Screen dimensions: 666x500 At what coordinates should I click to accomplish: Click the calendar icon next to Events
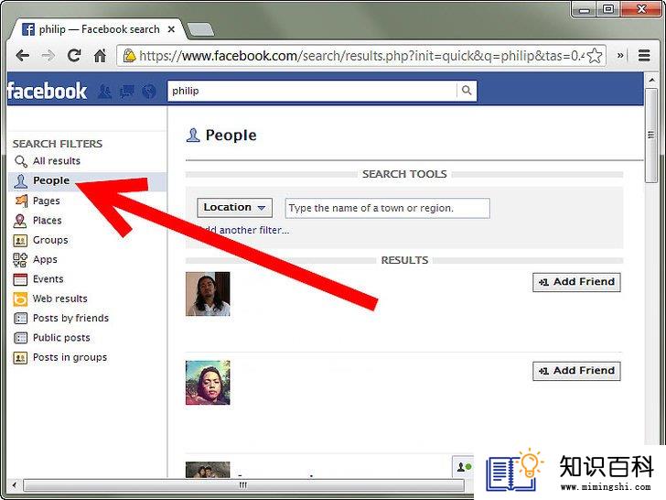point(20,279)
